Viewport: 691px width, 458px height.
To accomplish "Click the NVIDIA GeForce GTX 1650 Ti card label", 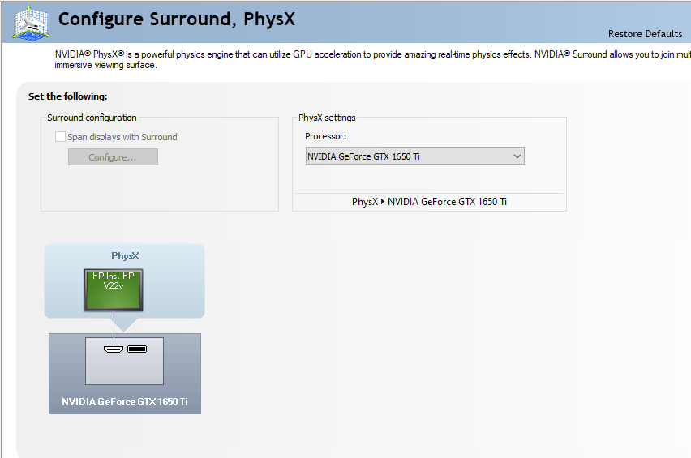I will point(125,401).
